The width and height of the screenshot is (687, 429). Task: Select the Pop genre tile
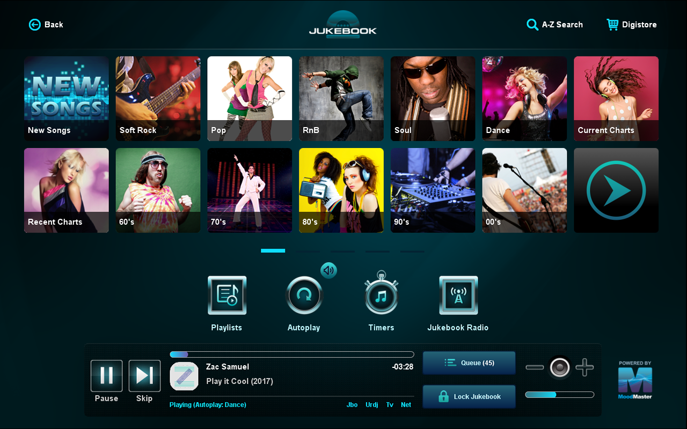250,99
